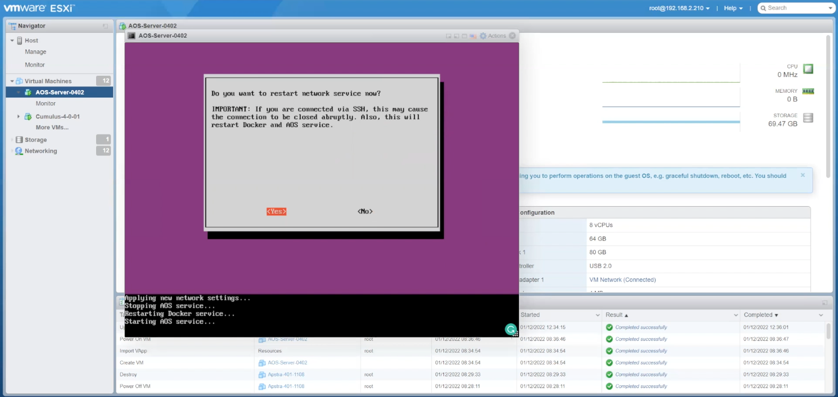The height and width of the screenshot is (397, 838).
Task: Click the Navigator panel tree icon
Action: pos(12,26)
